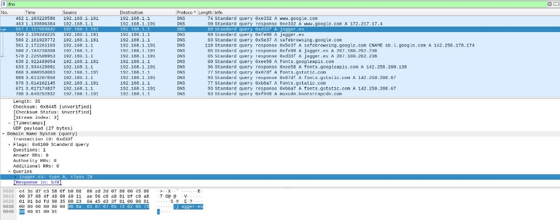Select the [Stream index: 3] field
The height and width of the screenshot is (220, 560).
pyautogui.click(x=36, y=118)
